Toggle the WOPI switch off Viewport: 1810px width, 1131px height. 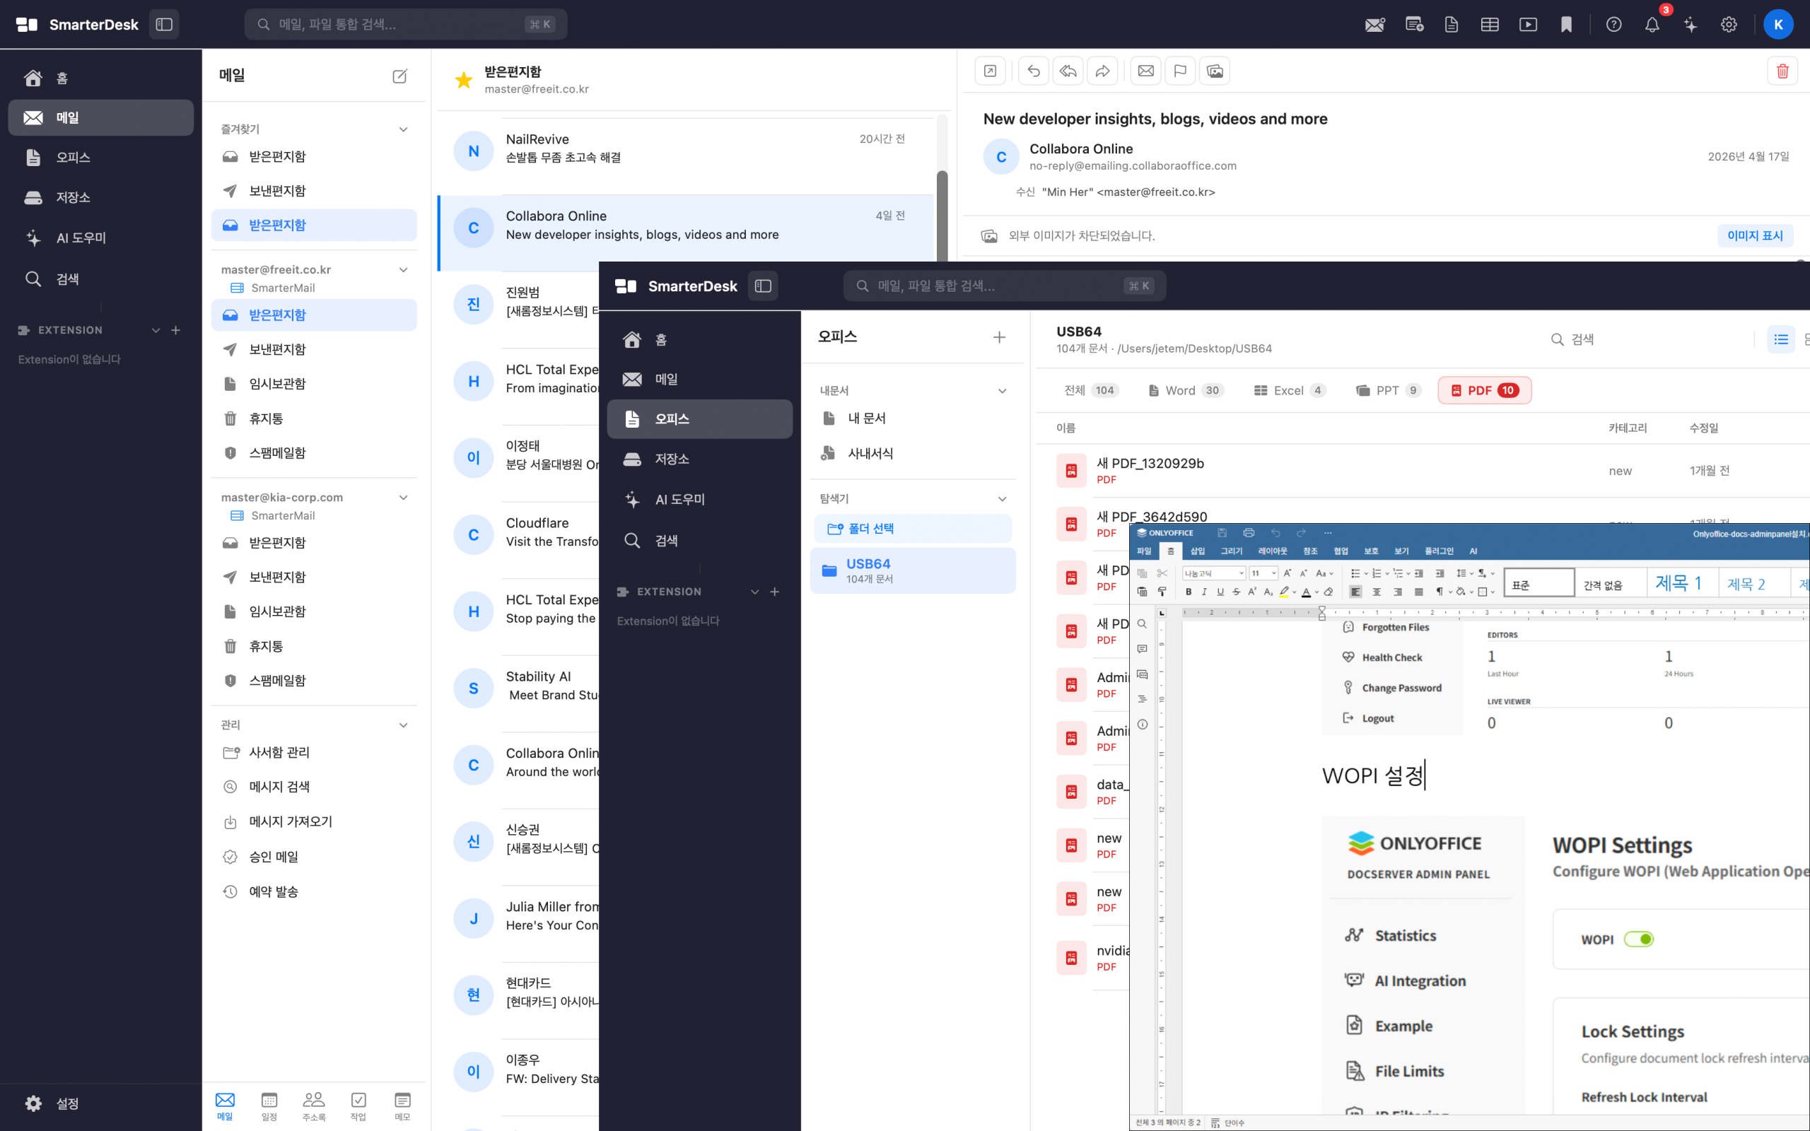click(x=1638, y=939)
